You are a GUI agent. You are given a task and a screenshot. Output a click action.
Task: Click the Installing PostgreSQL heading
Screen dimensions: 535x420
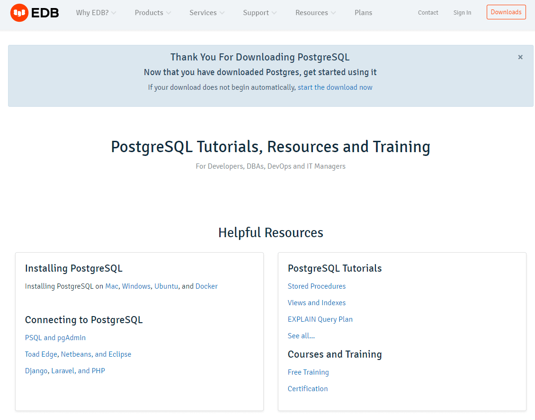coord(74,268)
